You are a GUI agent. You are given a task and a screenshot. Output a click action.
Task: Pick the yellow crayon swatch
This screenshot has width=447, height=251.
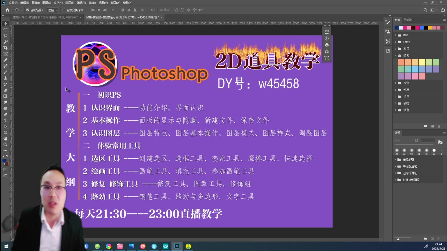(x=422, y=62)
